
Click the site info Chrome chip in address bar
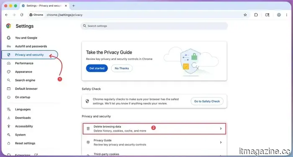pyautogui.click(x=36, y=15)
